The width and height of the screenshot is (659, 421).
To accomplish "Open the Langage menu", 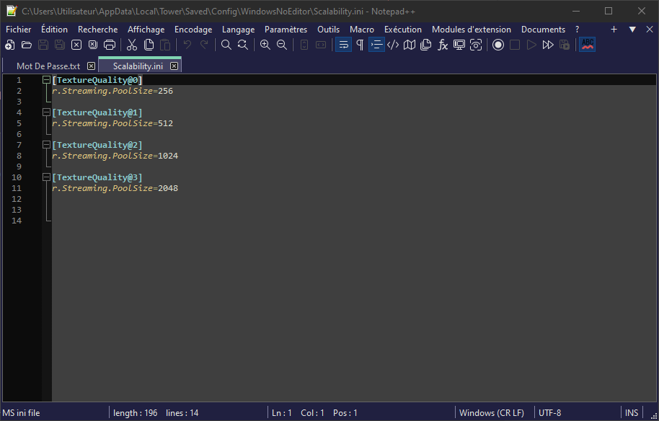I will coord(239,30).
